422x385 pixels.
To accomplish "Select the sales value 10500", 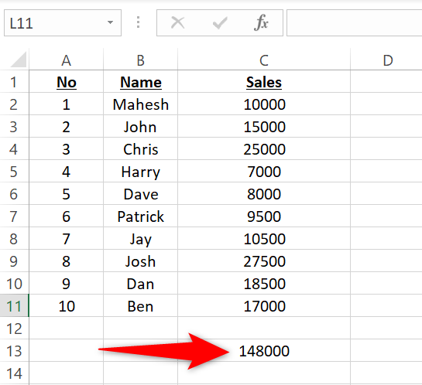I will pyautogui.click(x=264, y=238).
